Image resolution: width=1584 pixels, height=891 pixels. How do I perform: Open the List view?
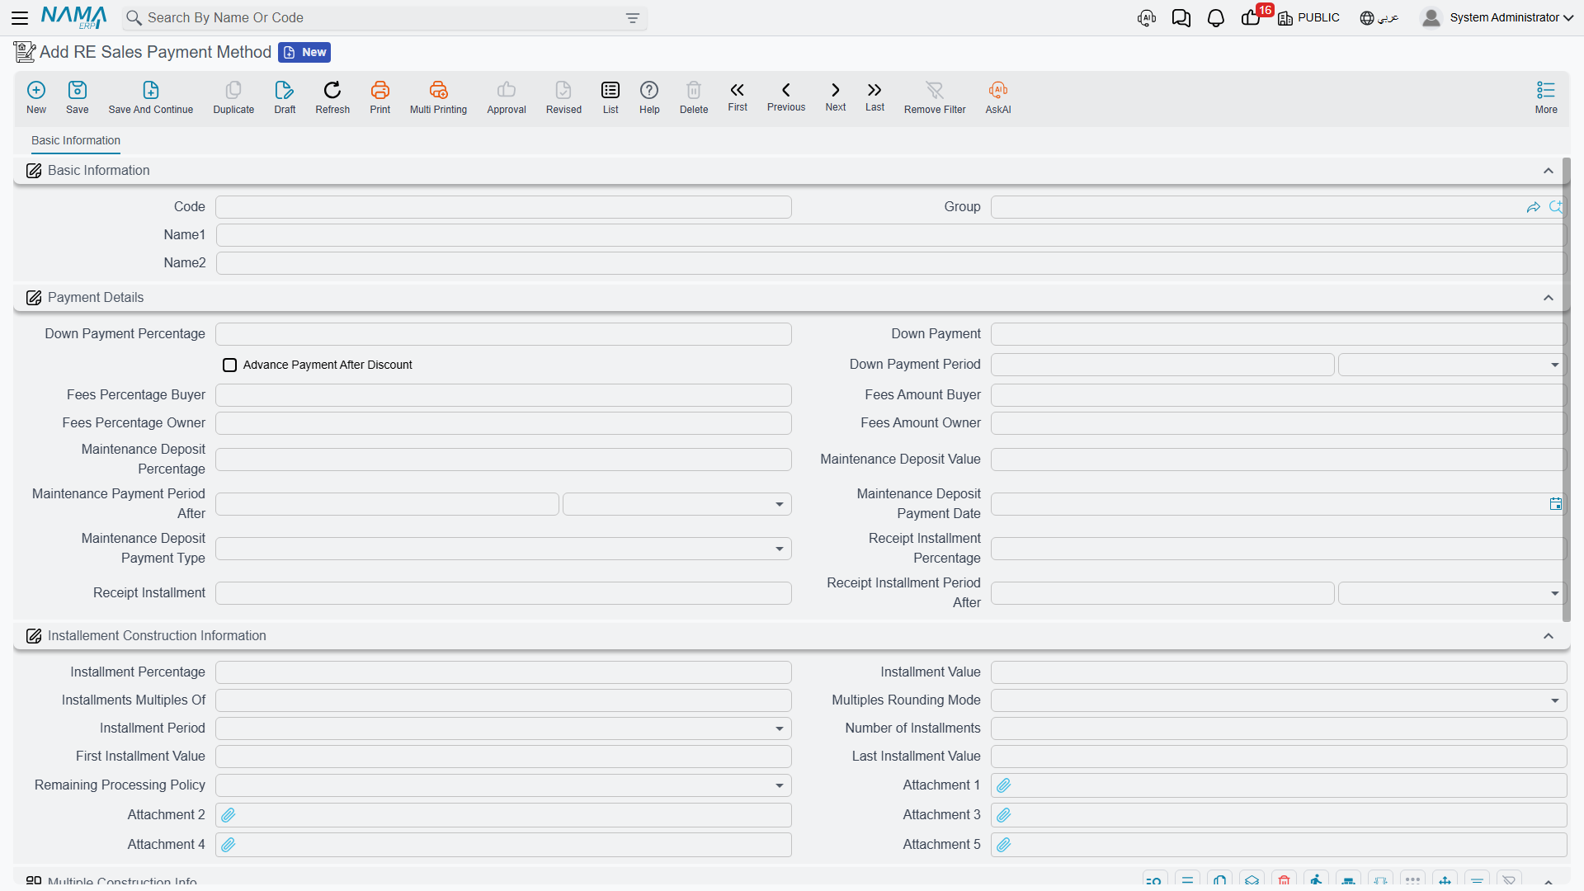[x=610, y=97]
